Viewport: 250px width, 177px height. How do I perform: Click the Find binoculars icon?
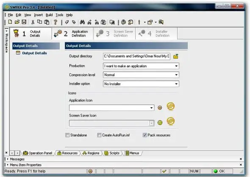click(83, 22)
